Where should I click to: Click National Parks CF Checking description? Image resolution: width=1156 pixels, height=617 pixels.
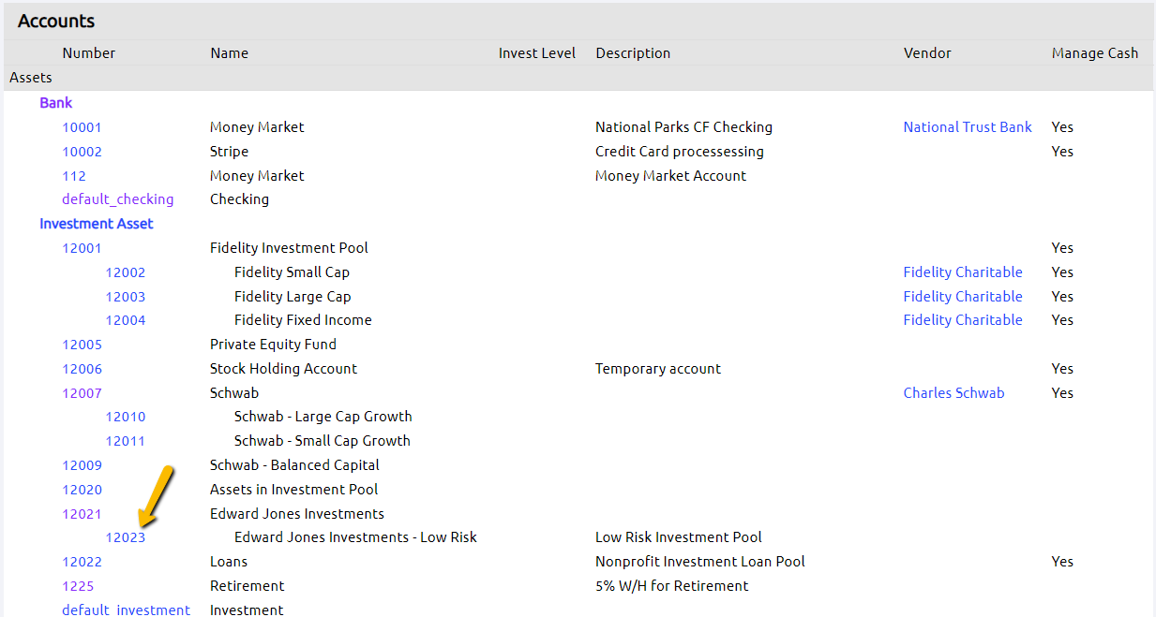[683, 127]
